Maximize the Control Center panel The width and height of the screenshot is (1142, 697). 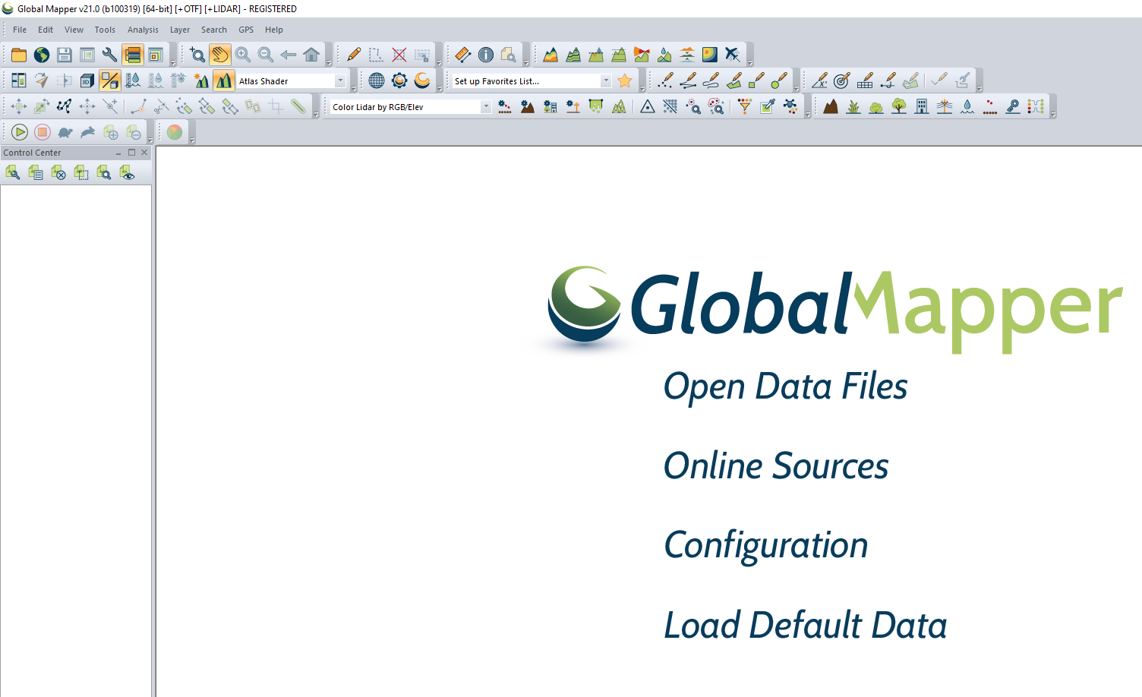click(131, 153)
